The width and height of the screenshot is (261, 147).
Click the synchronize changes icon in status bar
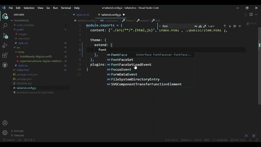pos(20,140)
